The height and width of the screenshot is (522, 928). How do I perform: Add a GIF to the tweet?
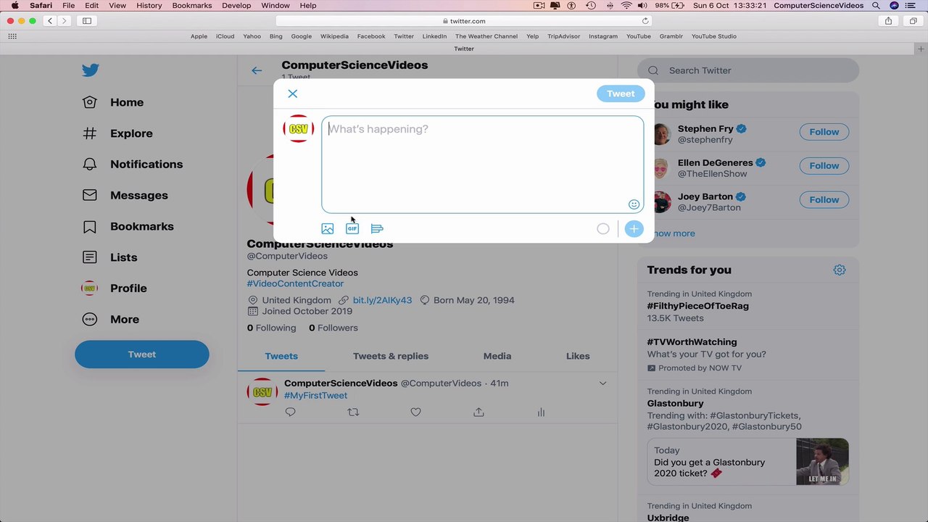click(x=352, y=228)
